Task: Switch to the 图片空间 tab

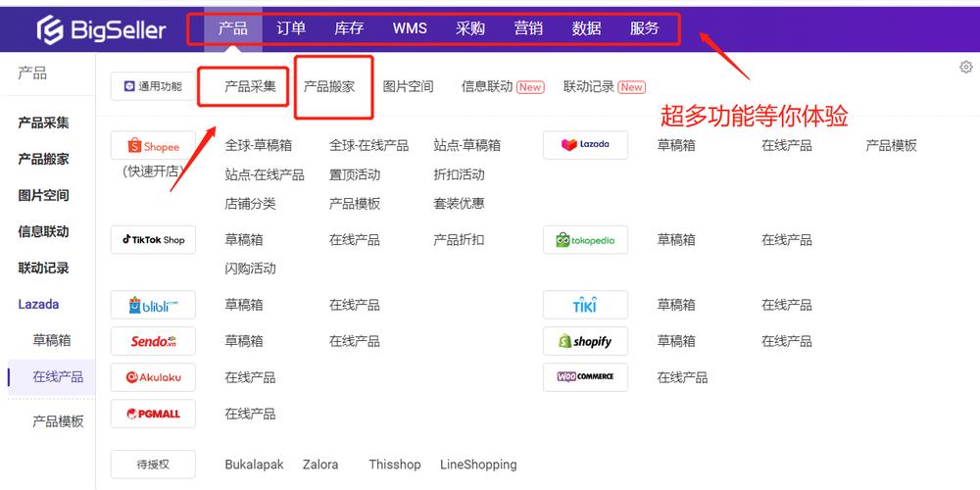Action: tap(408, 86)
